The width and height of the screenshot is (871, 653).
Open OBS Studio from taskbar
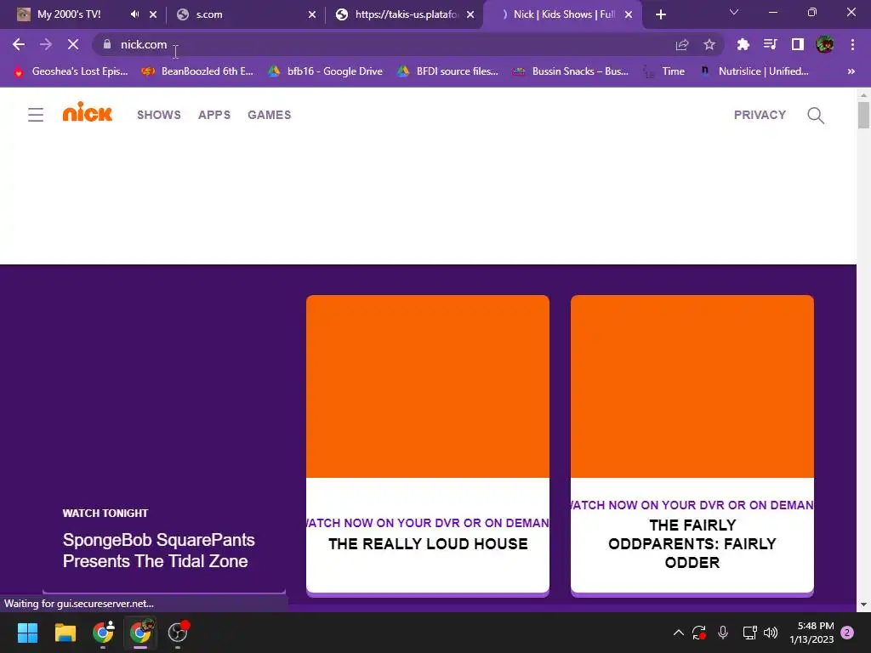pos(179,633)
